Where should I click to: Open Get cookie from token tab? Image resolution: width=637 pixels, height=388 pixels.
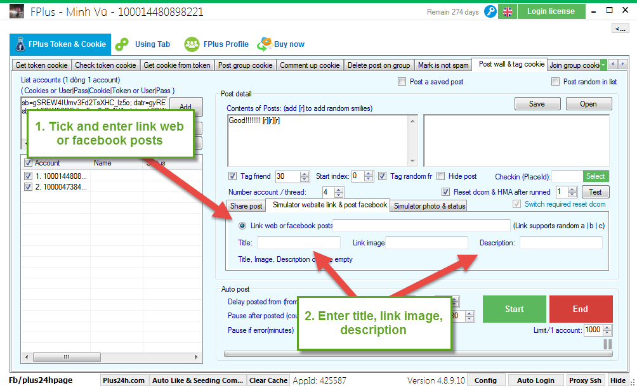(x=177, y=65)
